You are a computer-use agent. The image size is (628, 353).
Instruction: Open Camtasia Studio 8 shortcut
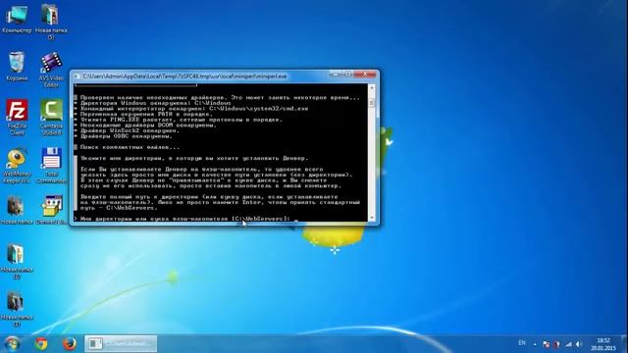[x=51, y=117]
